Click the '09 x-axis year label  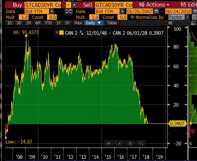coord(32,157)
